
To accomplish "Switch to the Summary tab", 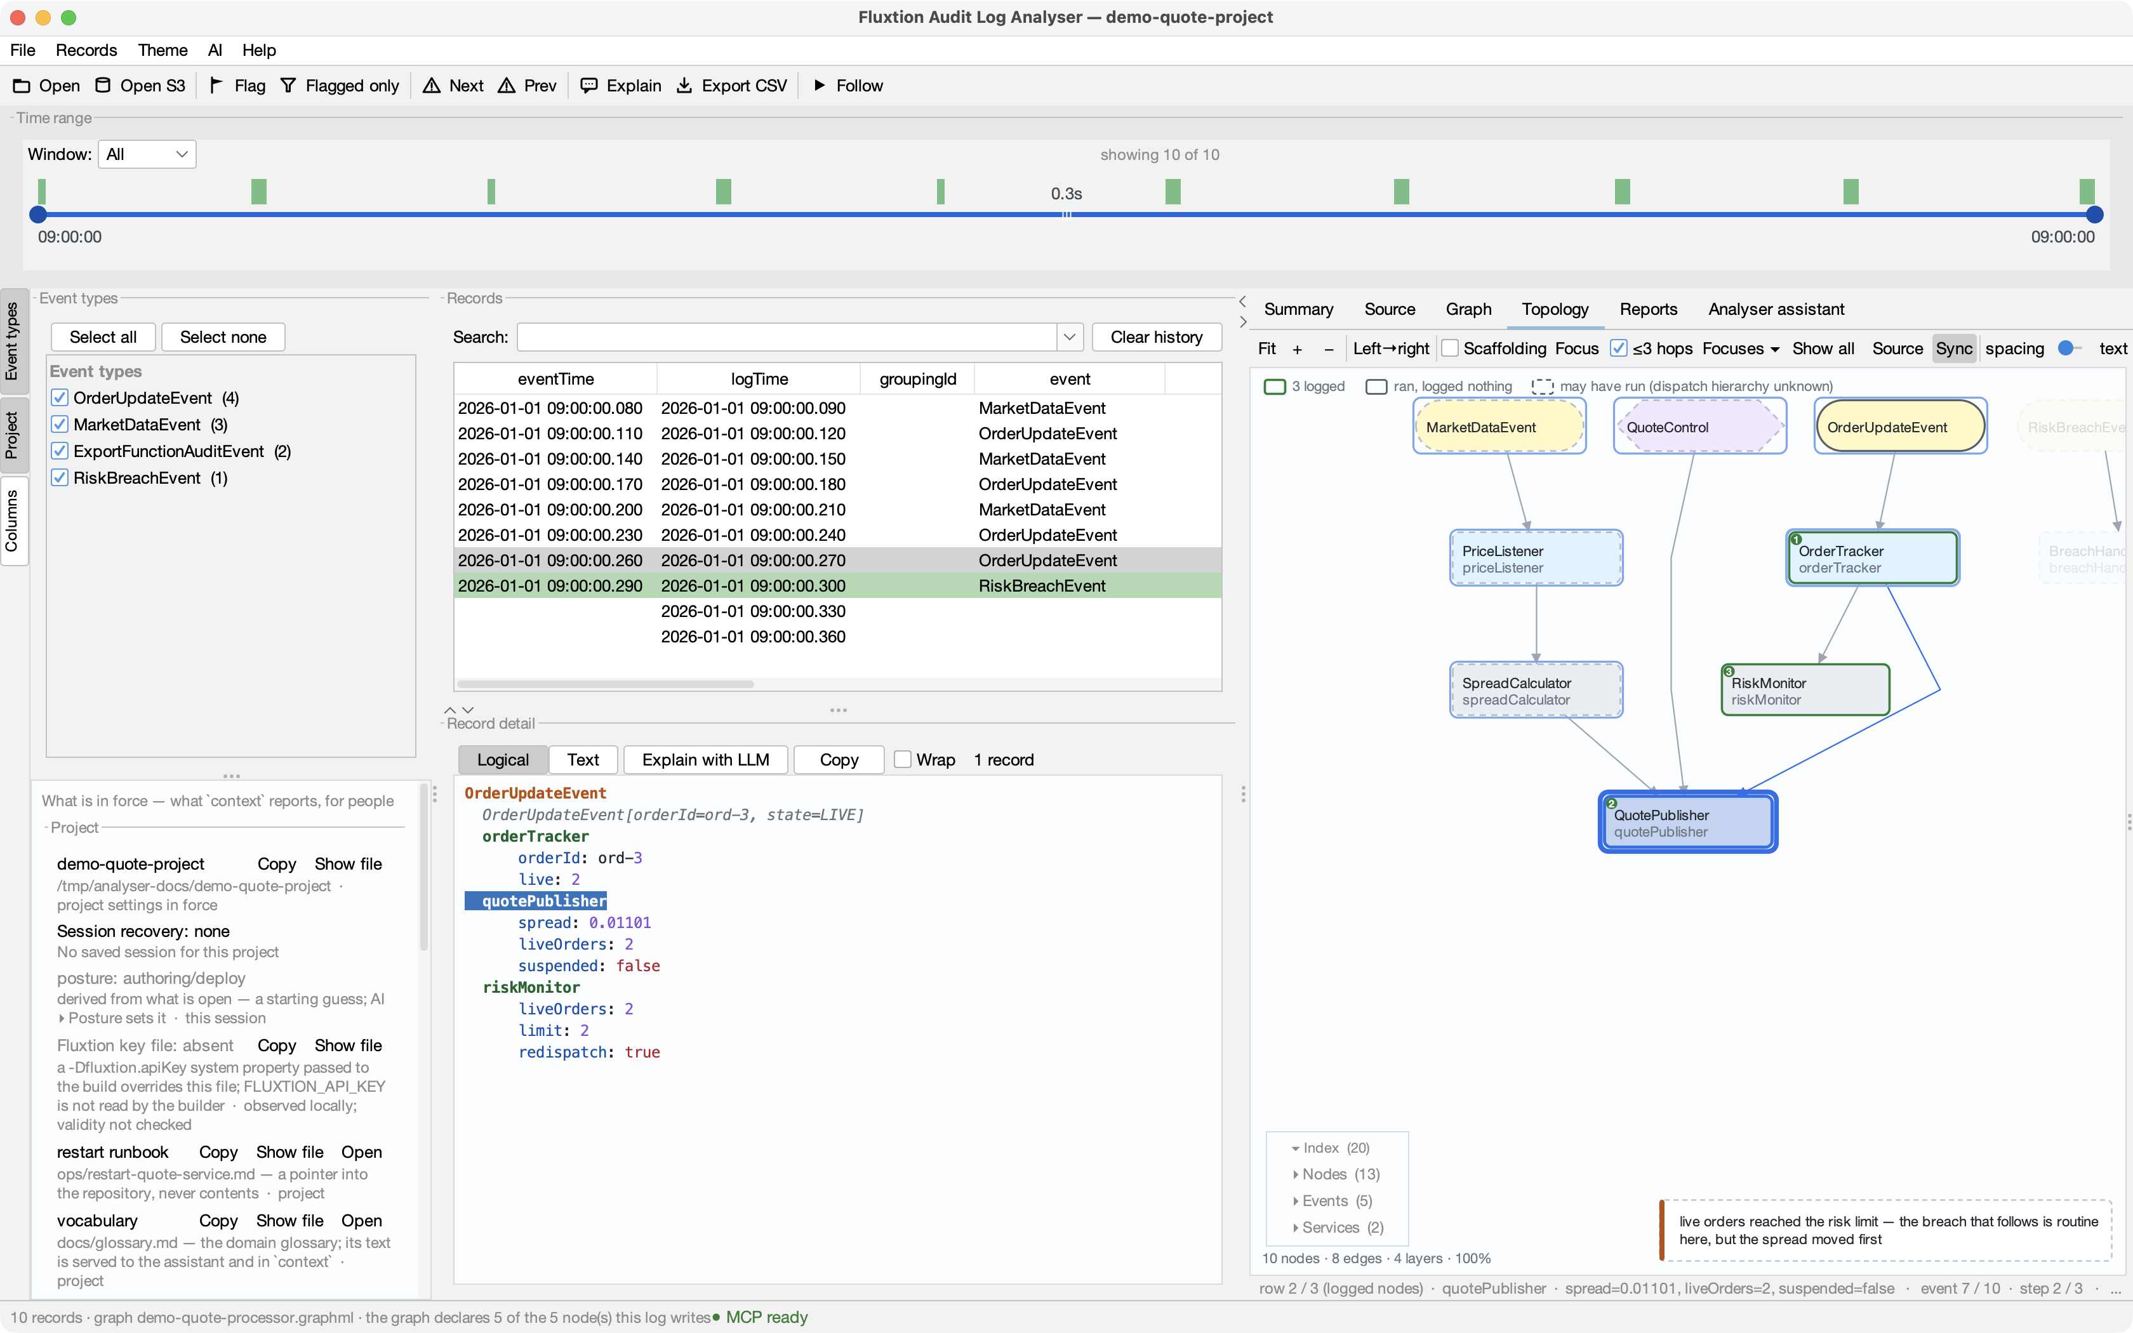I will pos(1298,310).
